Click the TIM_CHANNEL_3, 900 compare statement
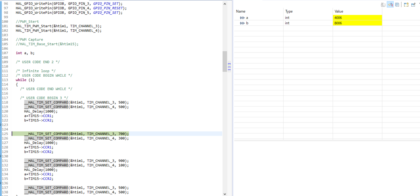420x196 pixels. click(76, 161)
